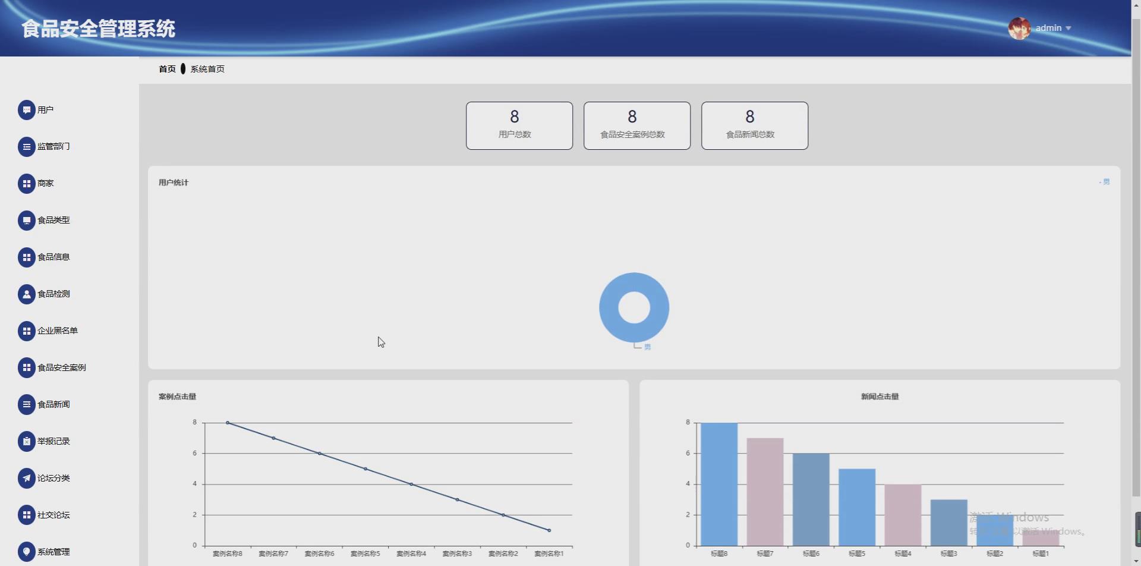Click the 食品检测 person icon

(26, 294)
